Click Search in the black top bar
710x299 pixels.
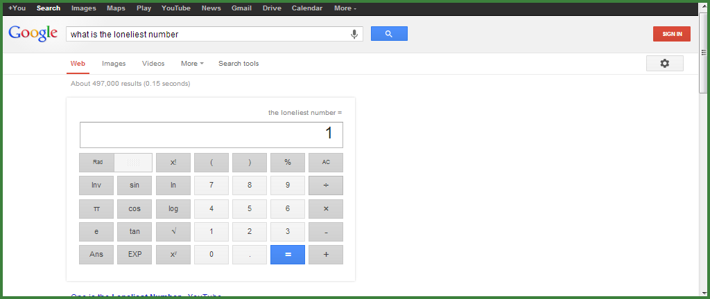tap(49, 8)
